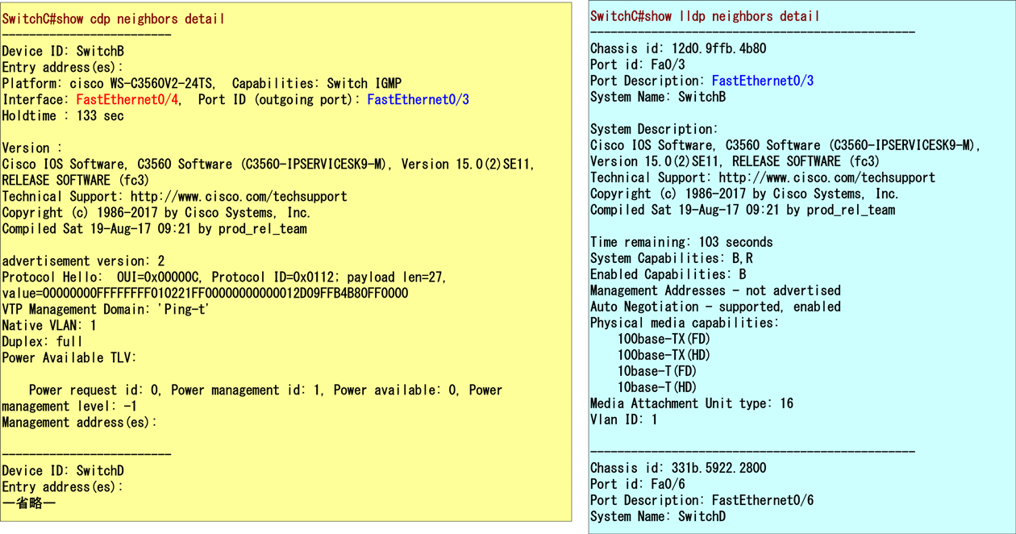
Task: Click Chassis id 12d0.9ffb.4b80
Action: [x=678, y=48]
